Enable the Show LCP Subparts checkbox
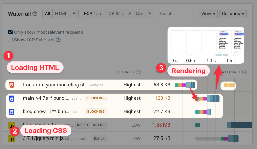 coord(11,40)
